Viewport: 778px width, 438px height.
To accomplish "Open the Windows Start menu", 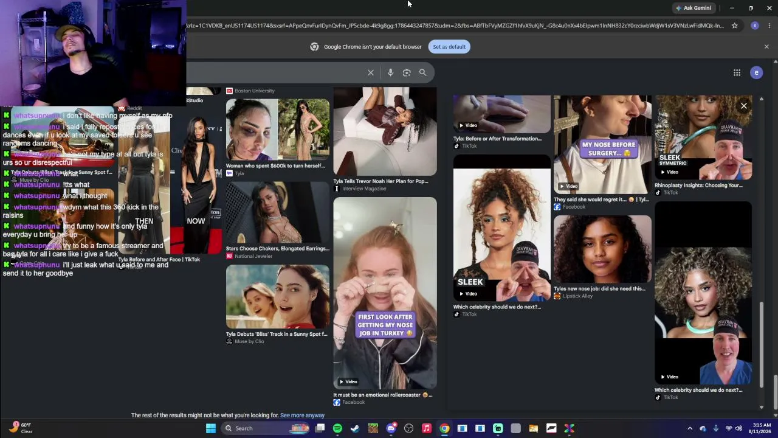I will pyautogui.click(x=211, y=428).
